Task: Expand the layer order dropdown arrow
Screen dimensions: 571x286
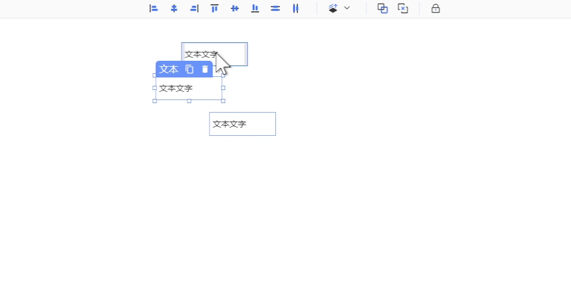Action: tap(347, 8)
